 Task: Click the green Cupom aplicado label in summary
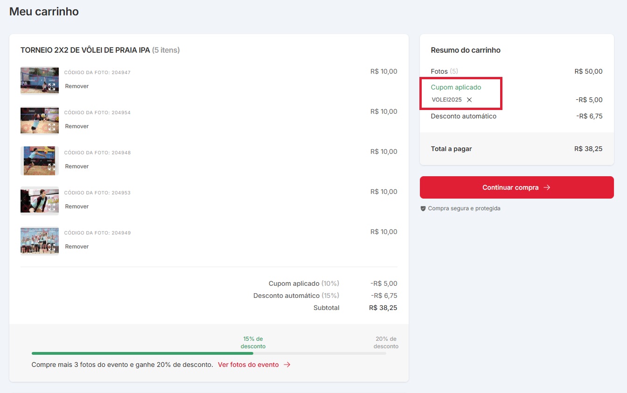[456, 87]
